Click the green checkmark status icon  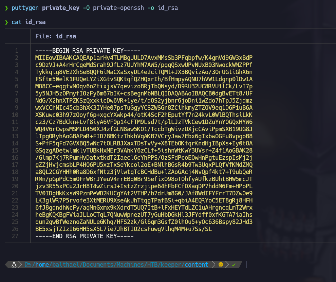click(234, 265)
